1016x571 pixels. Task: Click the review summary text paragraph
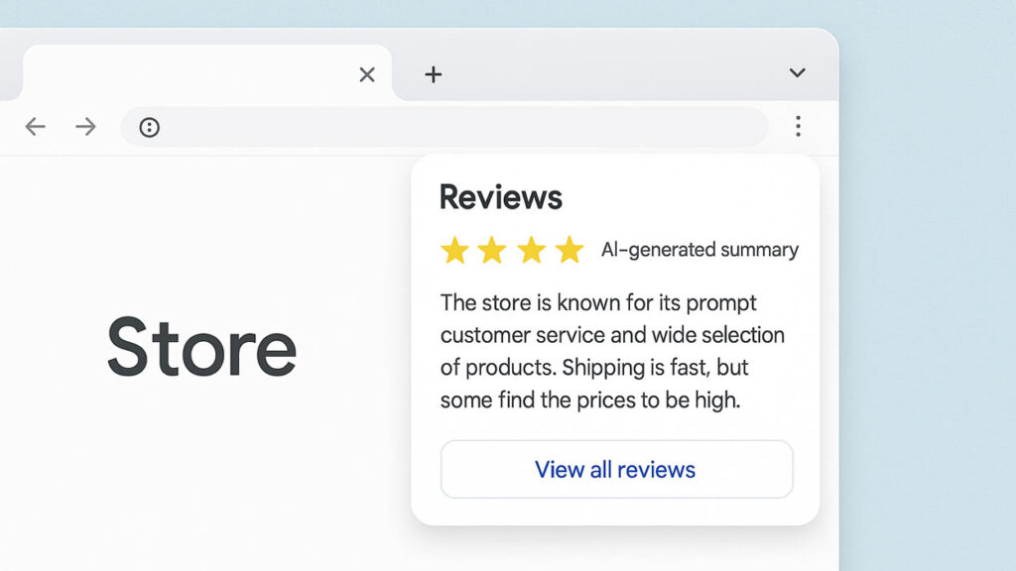pyautogui.click(x=610, y=351)
